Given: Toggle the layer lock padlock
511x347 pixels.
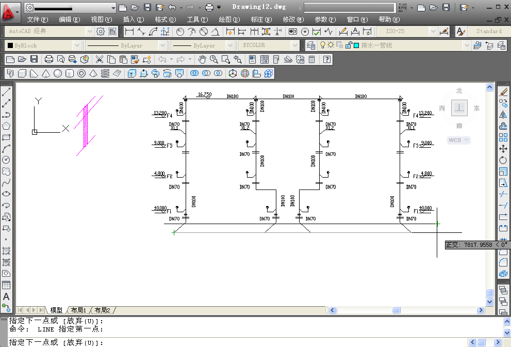Looking at the screenshot, I should pos(349,45).
